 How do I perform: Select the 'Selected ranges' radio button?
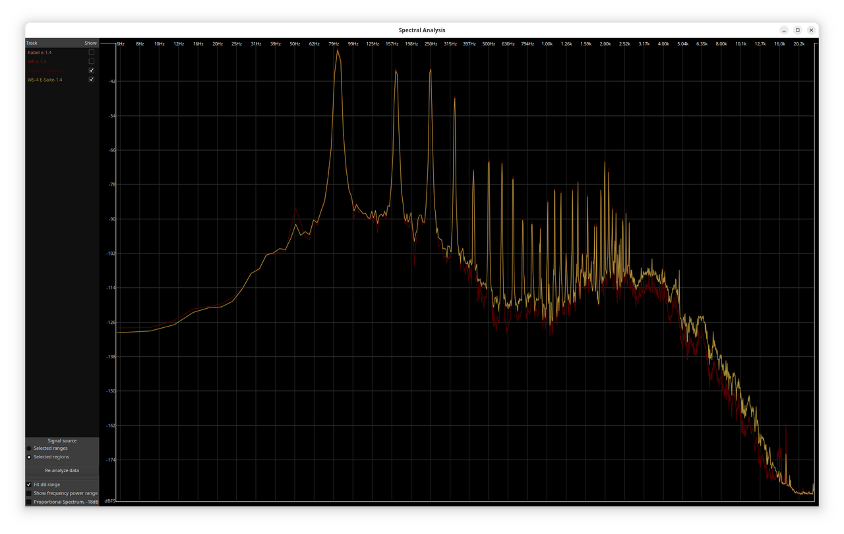point(29,448)
